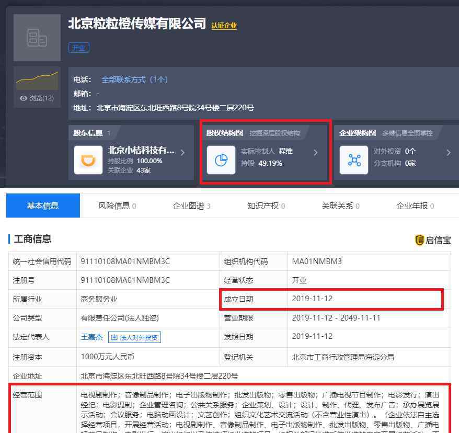Expand the 股东信息 card arrow
The width and height of the screenshot is (459, 433).
click(x=182, y=153)
